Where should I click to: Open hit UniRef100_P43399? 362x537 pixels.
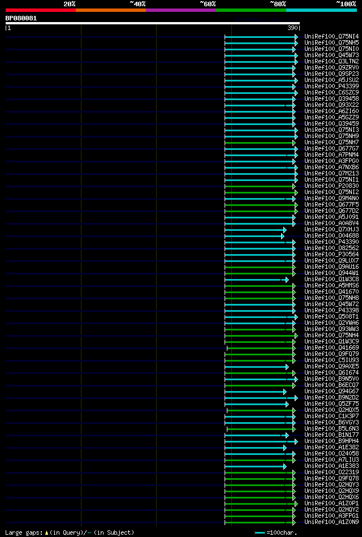pos(331,87)
